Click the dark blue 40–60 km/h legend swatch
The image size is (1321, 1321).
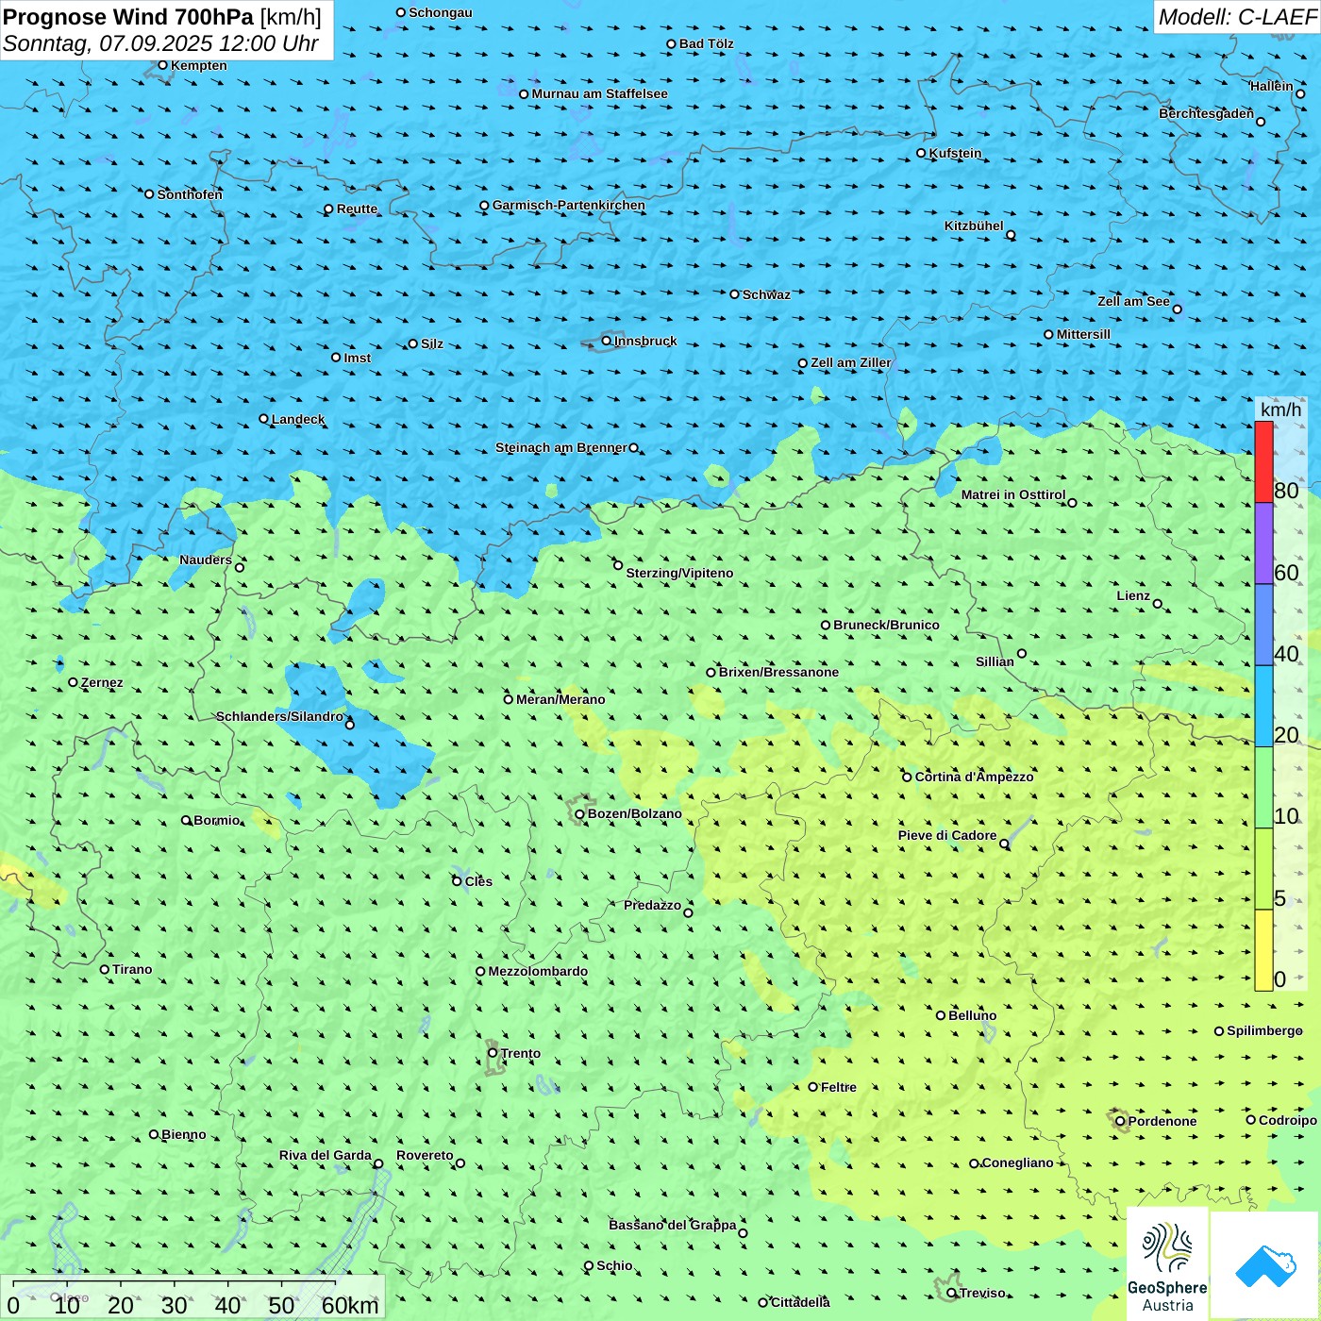coord(1263,625)
